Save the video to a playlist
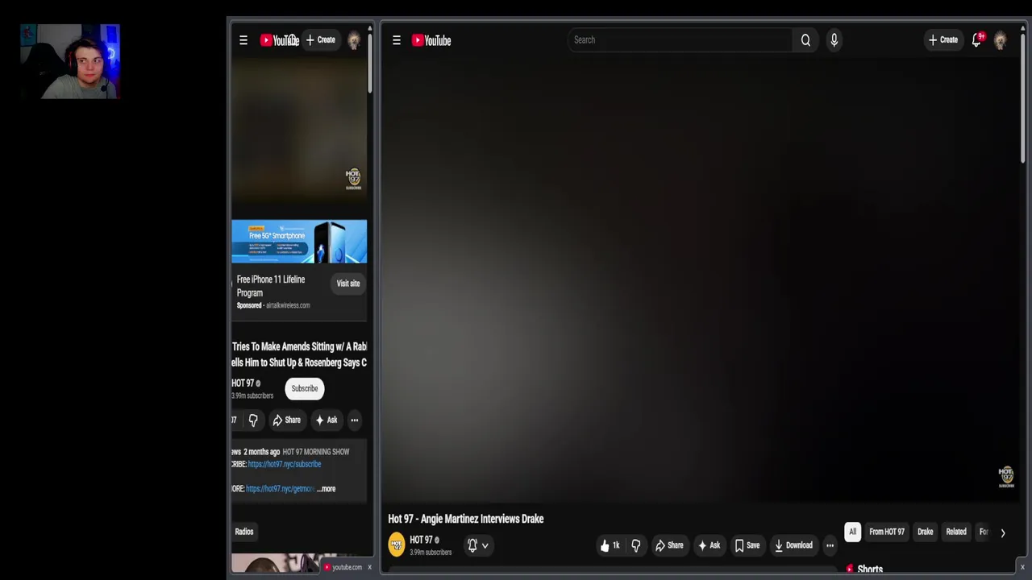Viewport: 1032px width, 580px height. click(747, 545)
